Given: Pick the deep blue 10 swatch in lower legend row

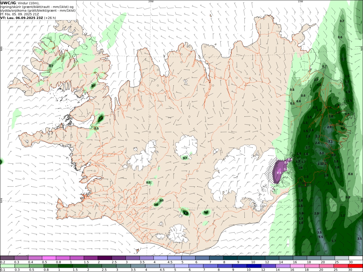Looking at the screenshot, I should tap(254, 266).
